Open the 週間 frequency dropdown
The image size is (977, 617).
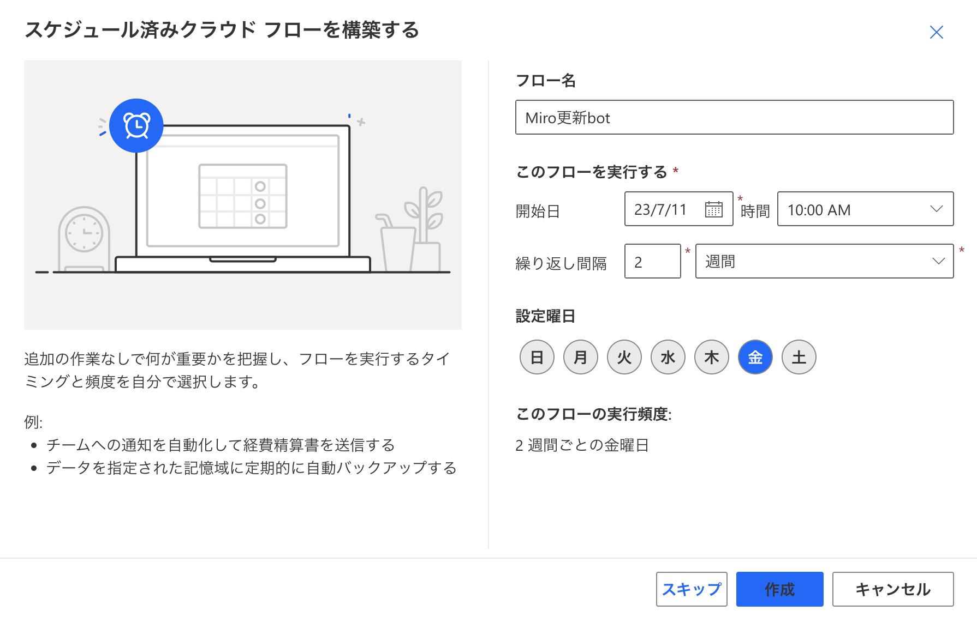pyautogui.click(x=824, y=261)
